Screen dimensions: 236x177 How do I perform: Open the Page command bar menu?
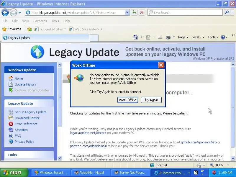(x=183, y=37)
